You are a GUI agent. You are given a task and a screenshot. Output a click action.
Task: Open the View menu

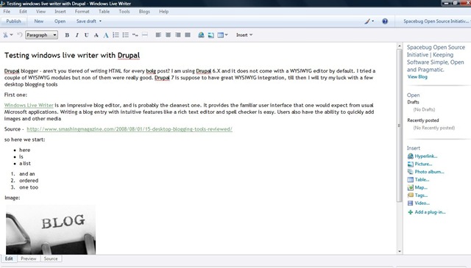pyautogui.click(x=41, y=12)
